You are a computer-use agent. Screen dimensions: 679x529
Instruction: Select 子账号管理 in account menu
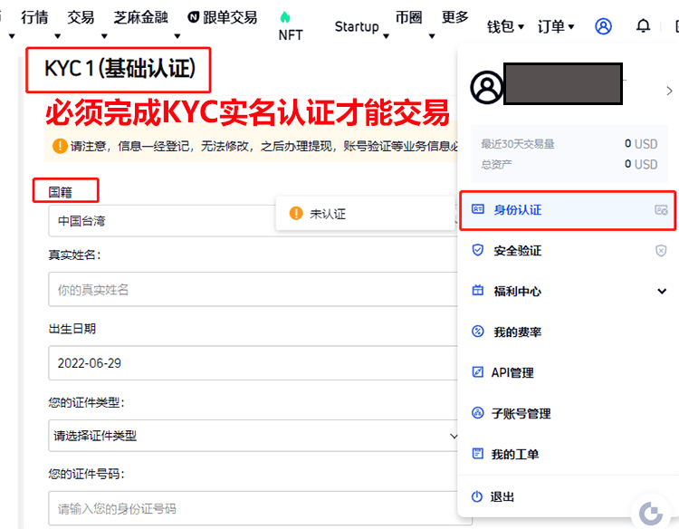(521, 413)
